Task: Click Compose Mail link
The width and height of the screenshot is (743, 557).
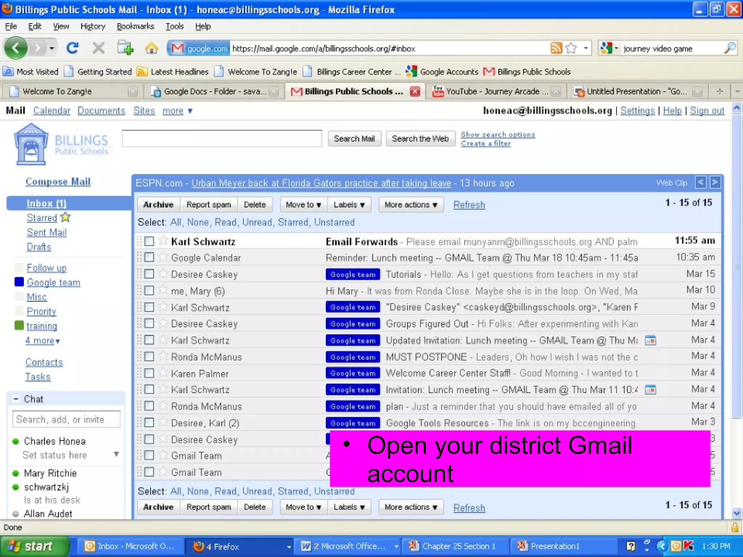Action: [x=58, y=182]
